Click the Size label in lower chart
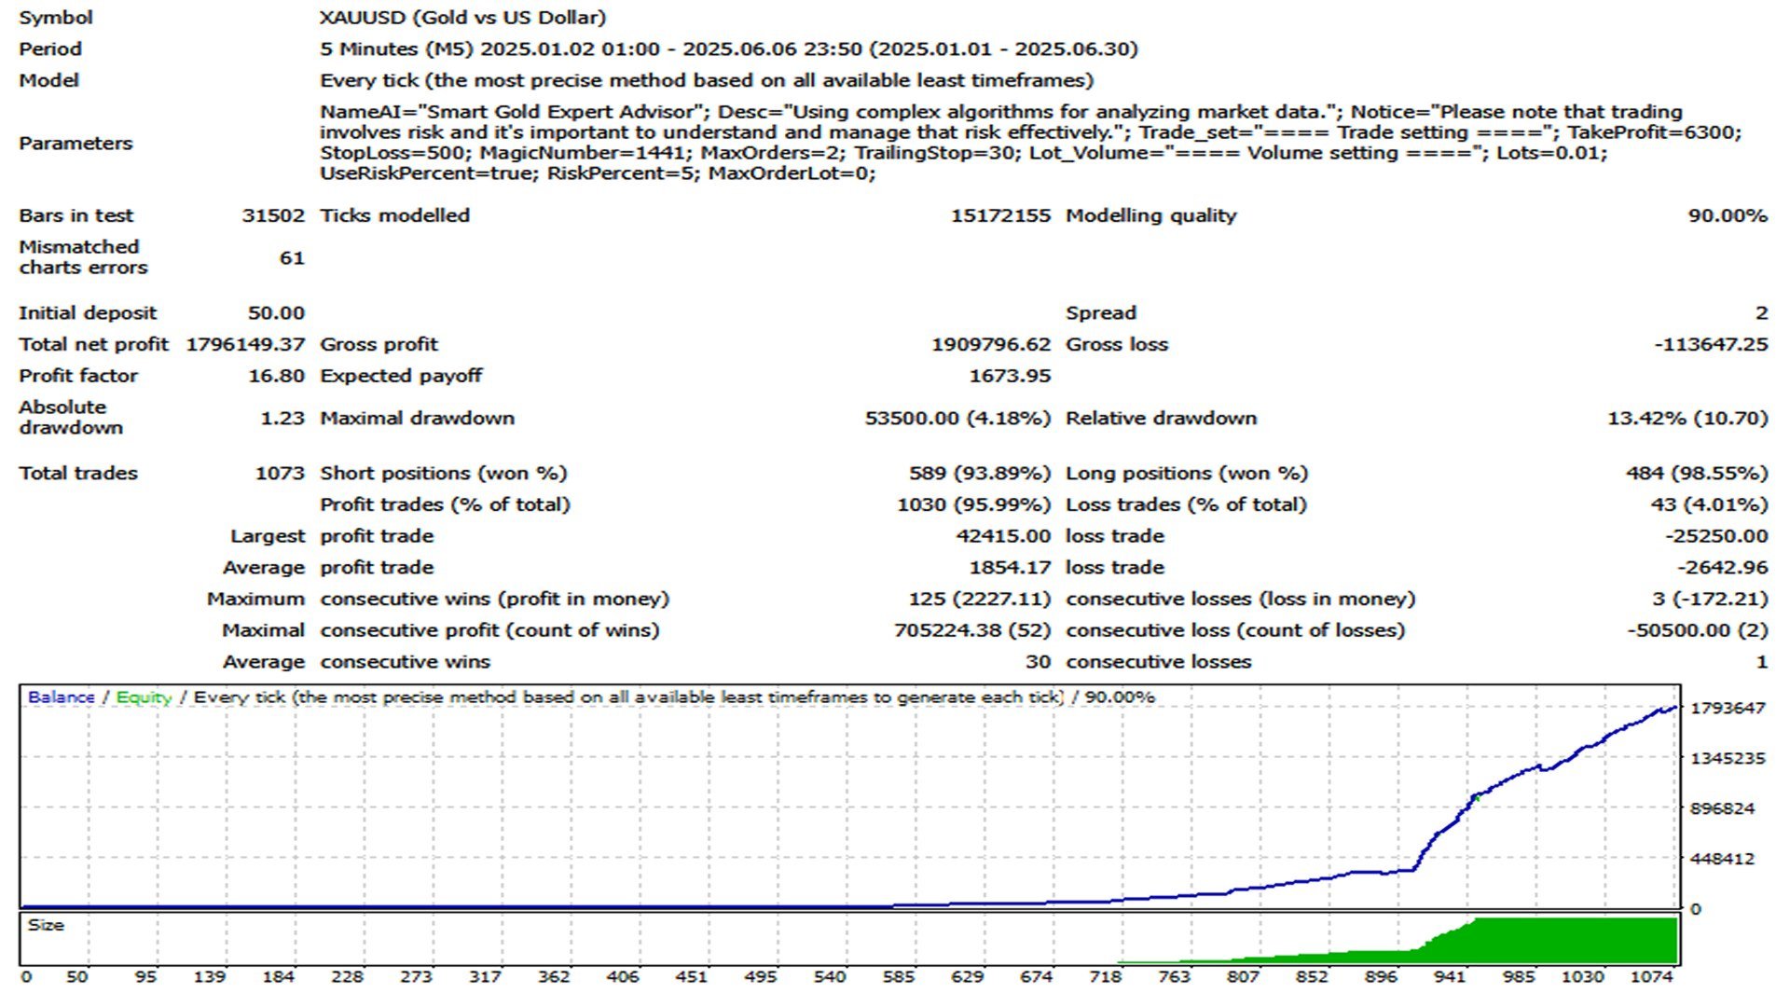Screen dimensions: 1790x1007 point(46,925)
